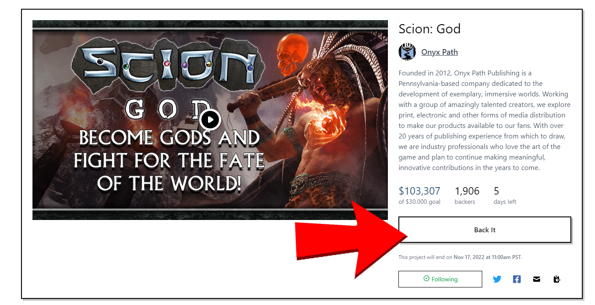Copy the project link with clipboard icon

click(x=557, y=279)
